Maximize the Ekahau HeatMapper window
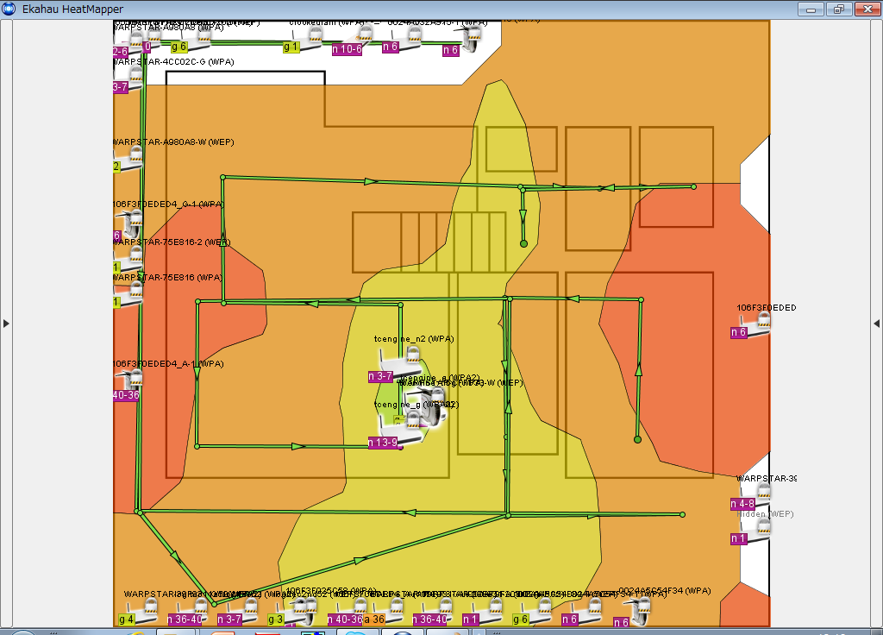Viewport: 883px width, 635px height. point(837,9)
